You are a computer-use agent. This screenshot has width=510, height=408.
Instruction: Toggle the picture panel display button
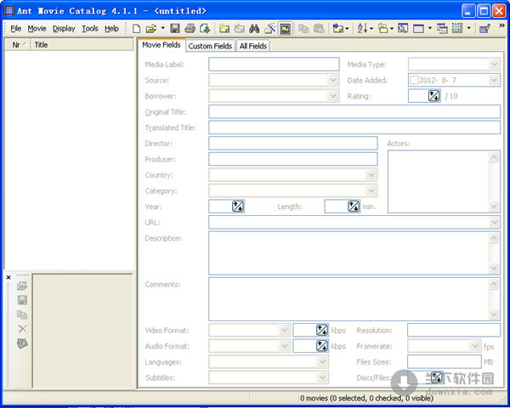(x=286, y=29)
